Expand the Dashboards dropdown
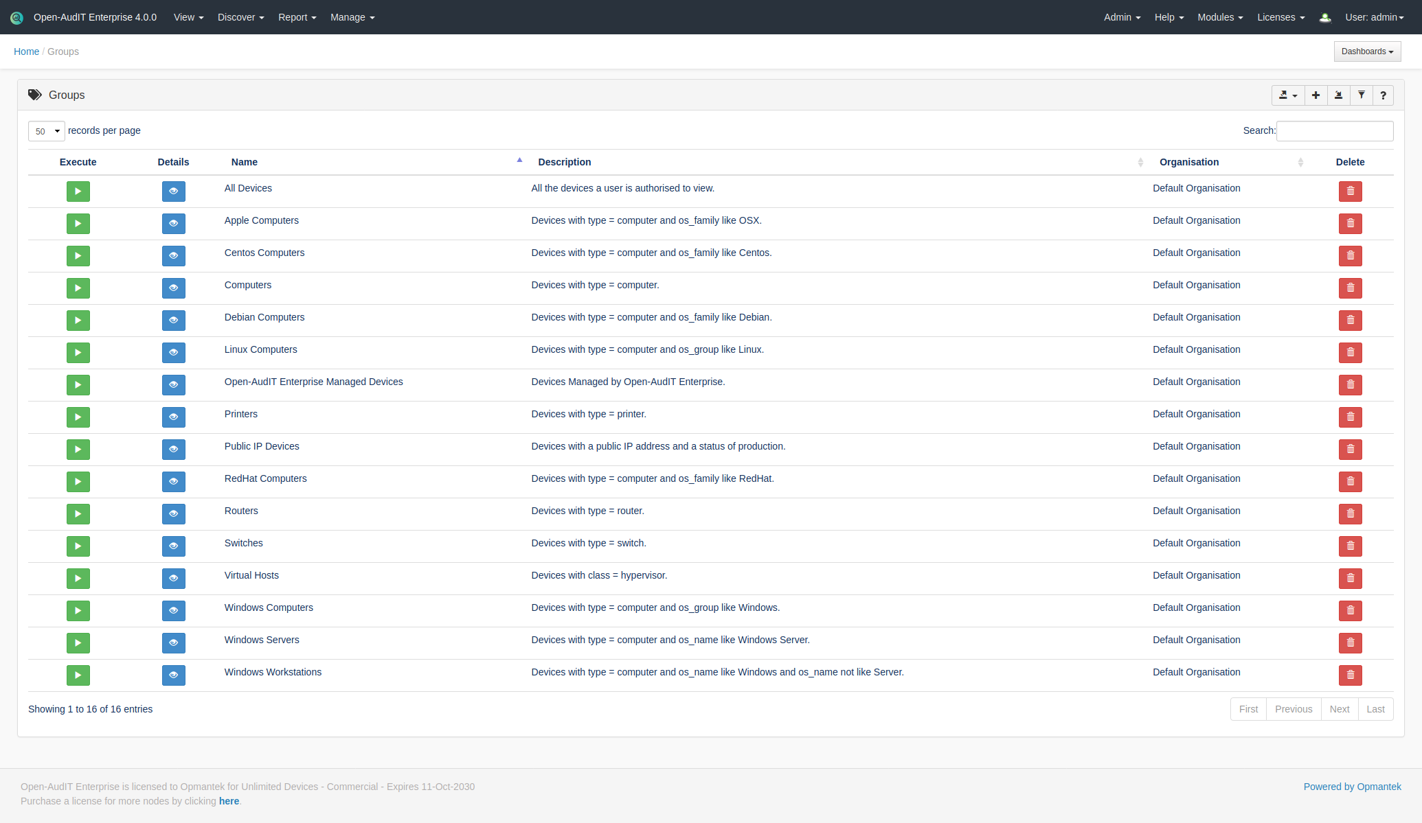The width and height of the screenshot is (1422, 823). tap(1367, 51)
